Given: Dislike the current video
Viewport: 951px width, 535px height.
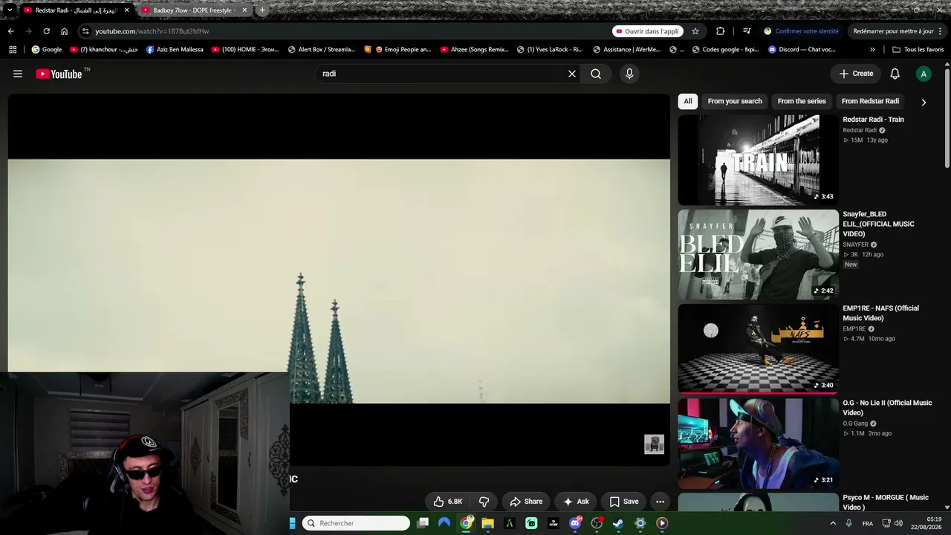Looking at the screenshot, I should tap(484, 502).
